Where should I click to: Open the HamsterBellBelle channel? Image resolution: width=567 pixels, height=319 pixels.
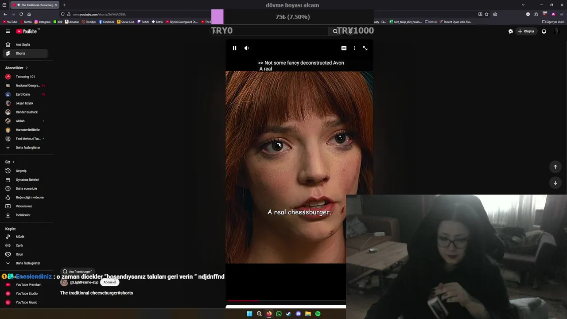pyautogui.click(x=25, y=130)
